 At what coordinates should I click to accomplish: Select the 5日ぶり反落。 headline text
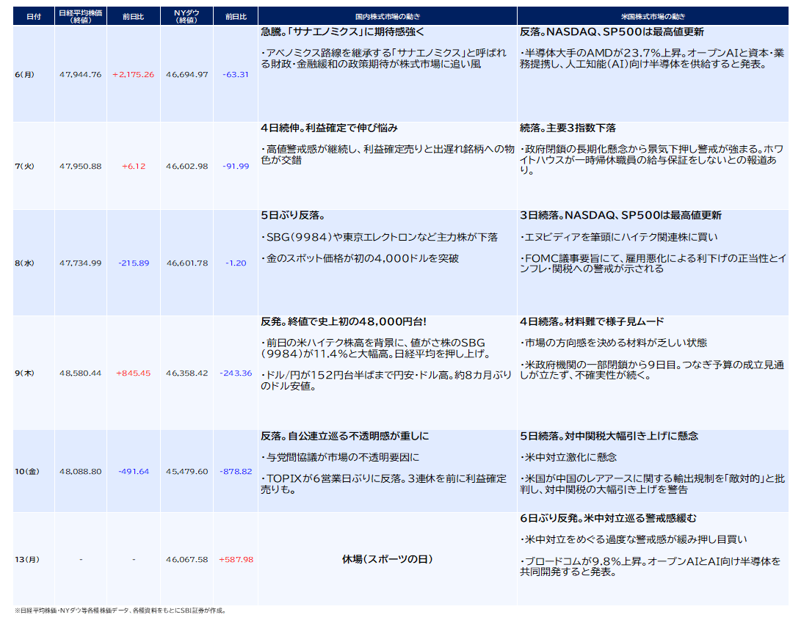point(293,216)
